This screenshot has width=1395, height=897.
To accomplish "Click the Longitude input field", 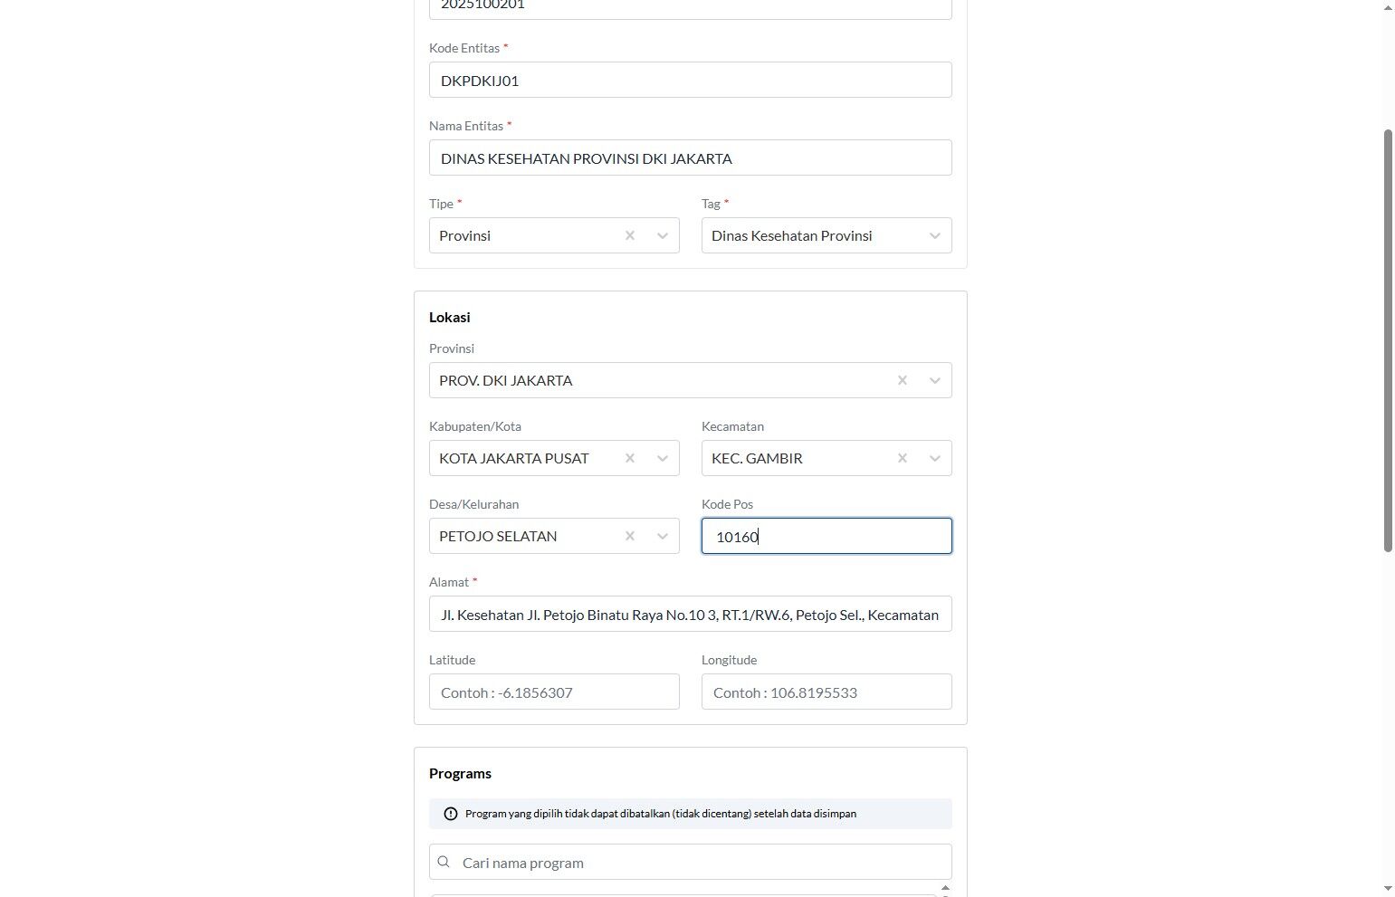I will 826,692.
